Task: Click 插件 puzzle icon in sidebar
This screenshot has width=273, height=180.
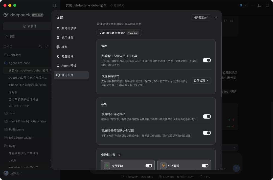Action: pyautogui.click(x=6, y=37)
